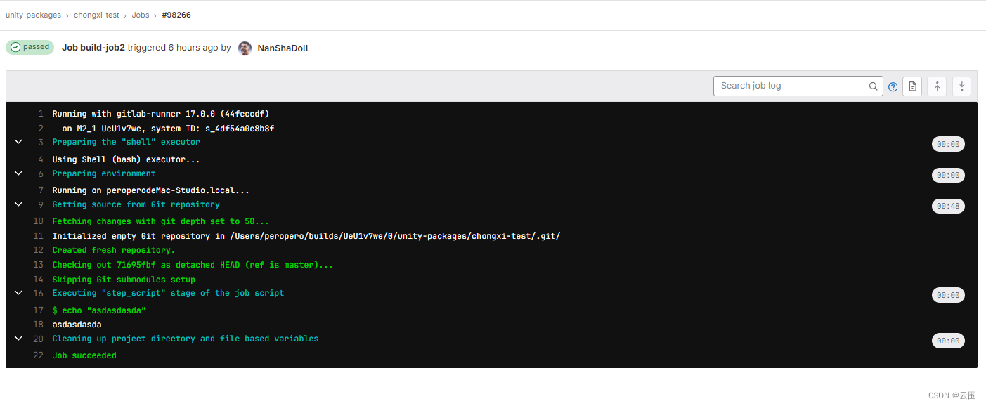Click the search magnifier icon in job log
This screenshot has height=406, width=986.
(873, 86)
